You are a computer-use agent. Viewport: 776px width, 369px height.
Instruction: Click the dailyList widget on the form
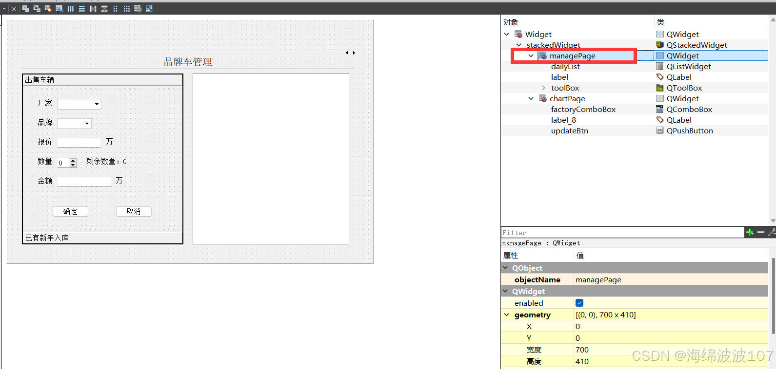tap(271, 159)
